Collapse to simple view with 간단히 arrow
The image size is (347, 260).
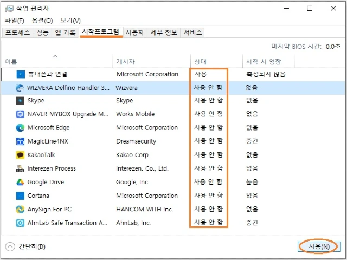[10, 246]
